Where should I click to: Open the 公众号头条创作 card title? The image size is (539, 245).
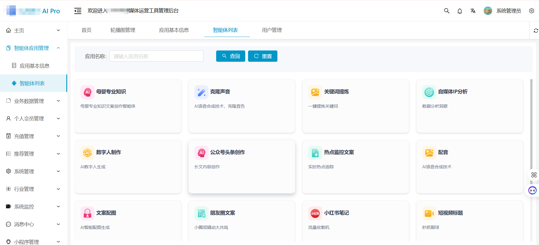[227, 152]
